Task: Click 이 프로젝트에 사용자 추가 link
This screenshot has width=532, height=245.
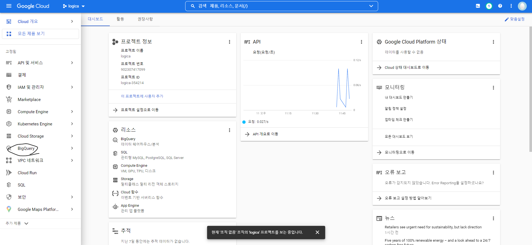Action: [x=142, y=96]
